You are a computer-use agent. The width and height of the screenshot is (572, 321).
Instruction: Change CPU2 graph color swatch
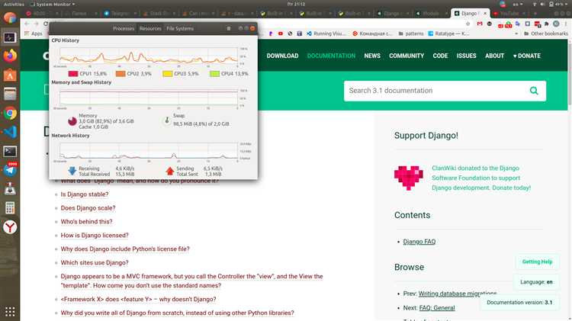pos(121,74)
